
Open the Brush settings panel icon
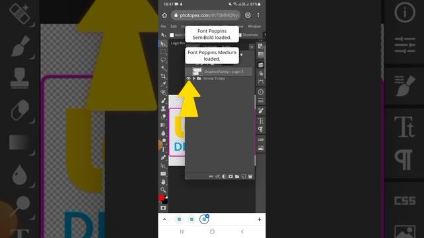click(x=260, y=110)
